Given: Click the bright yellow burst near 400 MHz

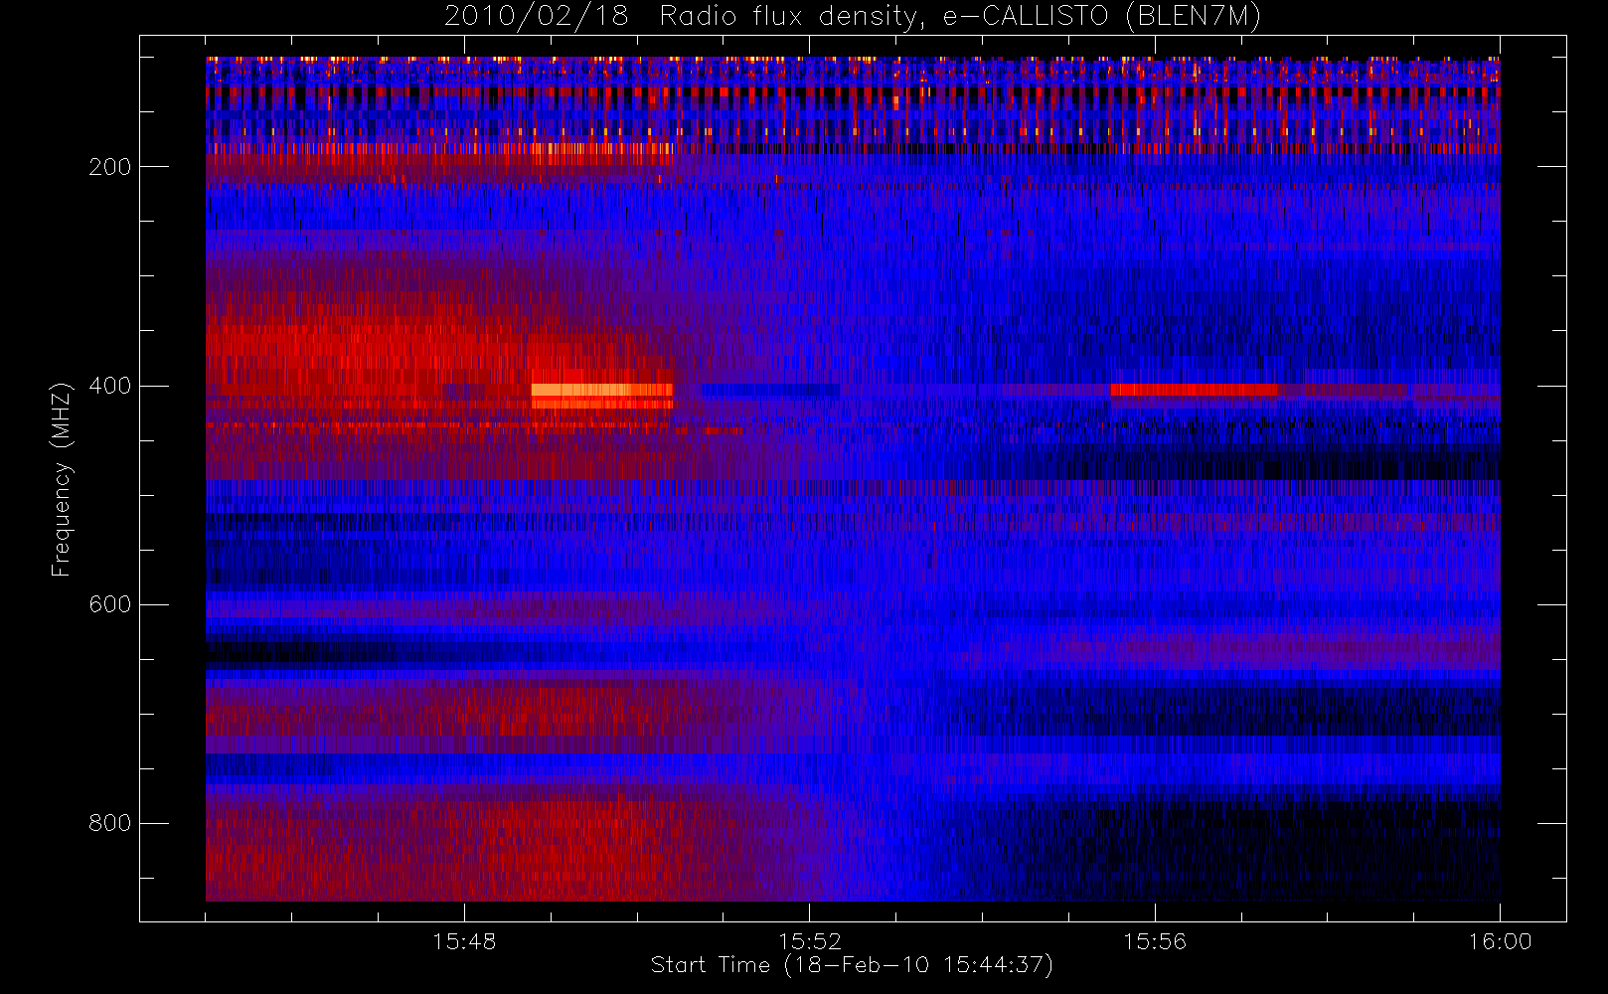Looking at the screenshot, I should click(x=601, y=390).
